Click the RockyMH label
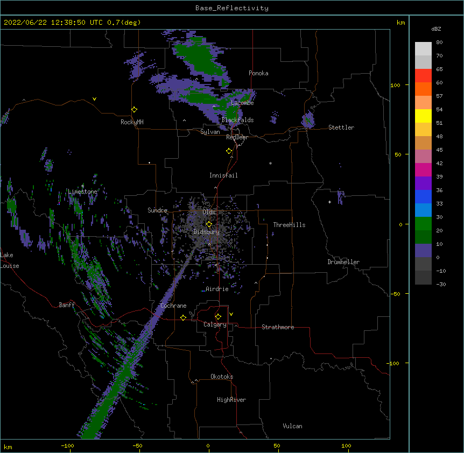Screen dimensions: 464x453 (132, 122)
